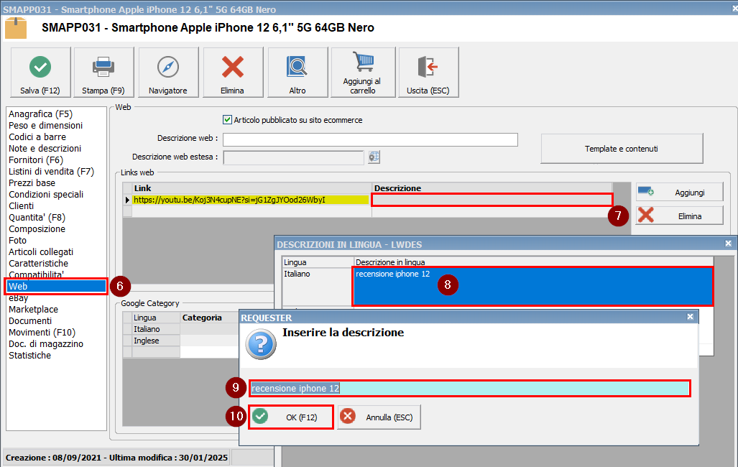Open Anagrafica (F5) section
This screenshot has height=467, width=738.
tap(40, 114)
